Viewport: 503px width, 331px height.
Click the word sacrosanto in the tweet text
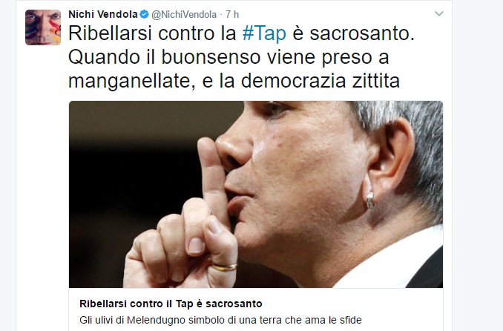point(362,33)
